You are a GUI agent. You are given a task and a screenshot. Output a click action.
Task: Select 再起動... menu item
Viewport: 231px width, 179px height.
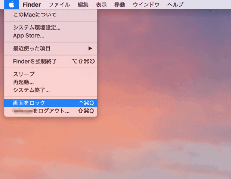[x=51, y=82]
